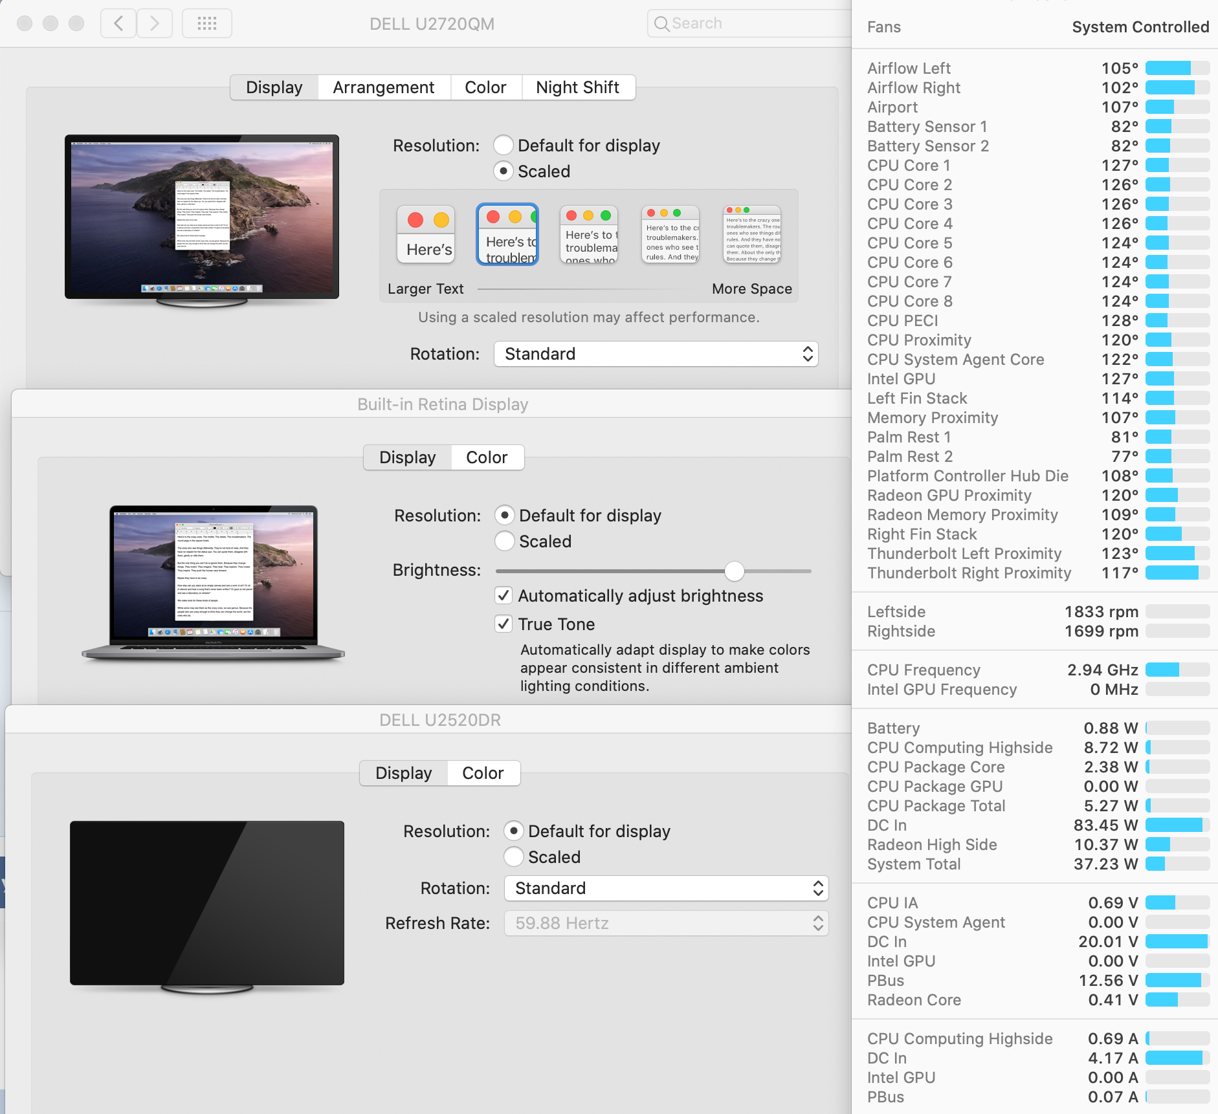Select Display tab in DELL U2520DR window
Image resolution: width=1218 pixels, height=1114 pixels.
pos(404,773)
